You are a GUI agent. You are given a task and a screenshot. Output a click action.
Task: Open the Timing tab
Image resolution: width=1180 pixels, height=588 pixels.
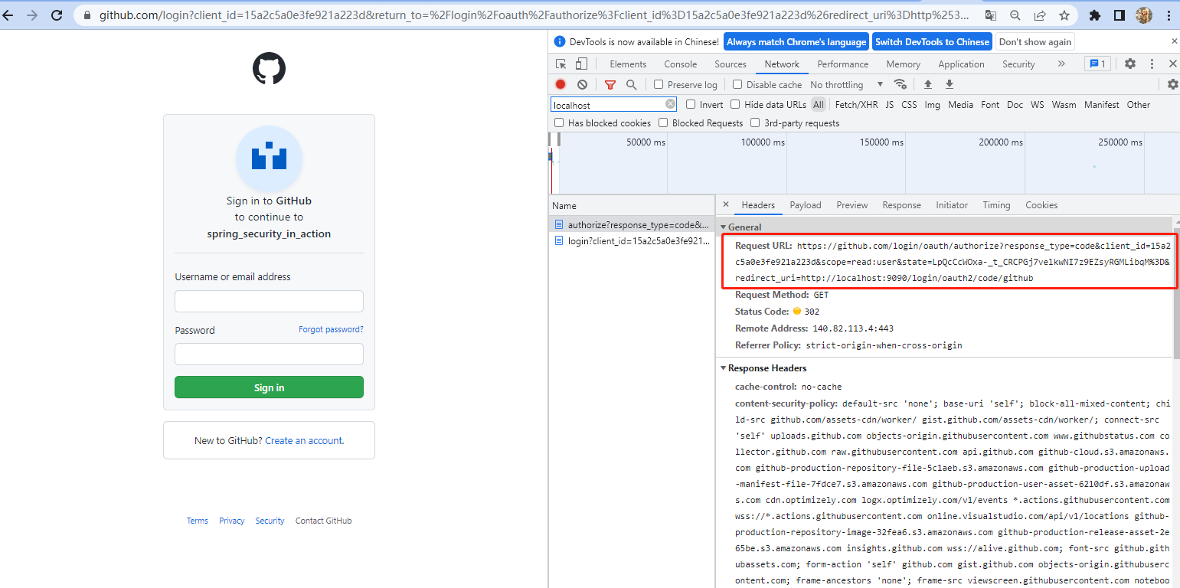[x=996, y=205]
